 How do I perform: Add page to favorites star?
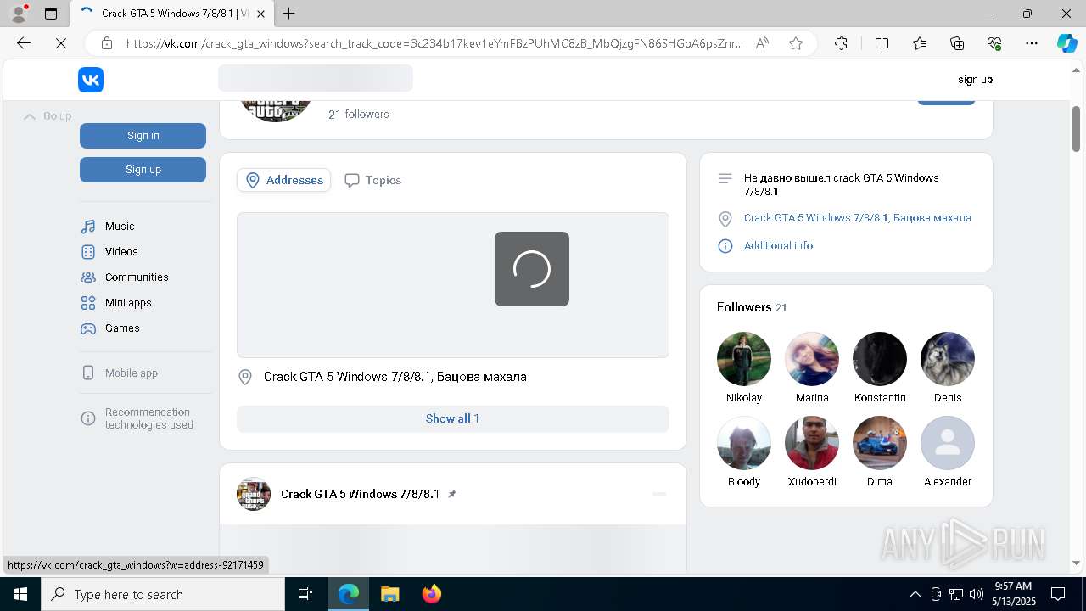(x=796, y=43)
